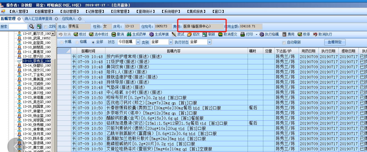Click the 取消 undo toolbar icon
The image size is (367, 152).
click(61, 34)
